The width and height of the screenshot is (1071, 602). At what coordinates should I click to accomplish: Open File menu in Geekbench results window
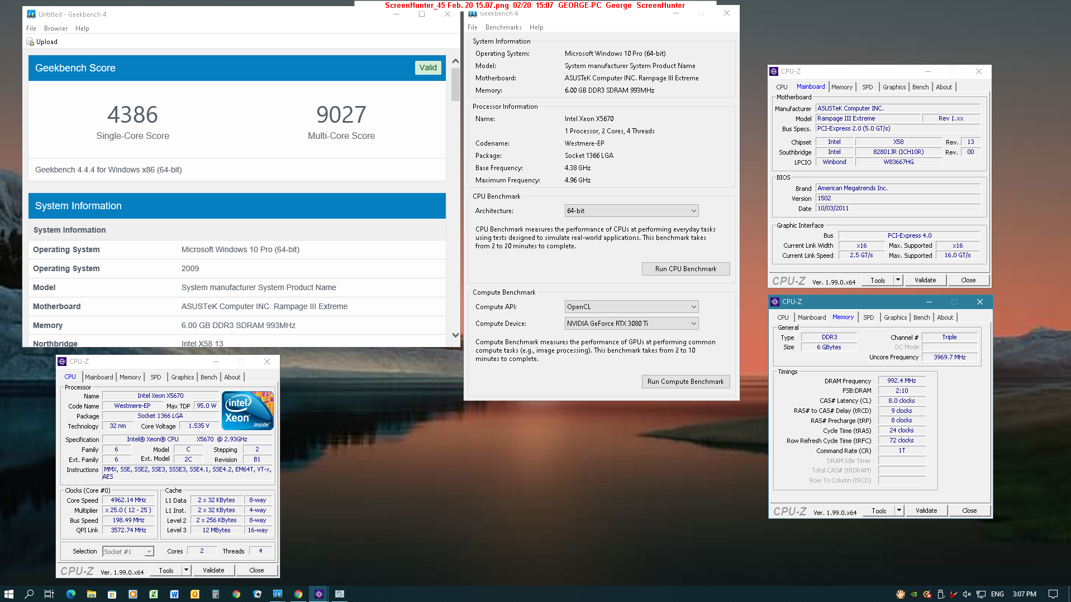[x=31, y=28]
